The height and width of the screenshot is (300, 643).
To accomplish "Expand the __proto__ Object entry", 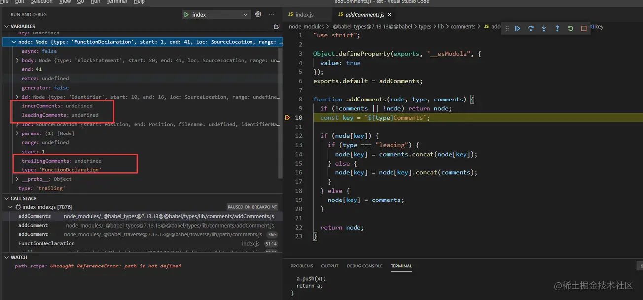I will (17, 179).
